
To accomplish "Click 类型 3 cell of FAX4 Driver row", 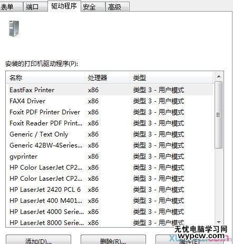I will 159,101.
